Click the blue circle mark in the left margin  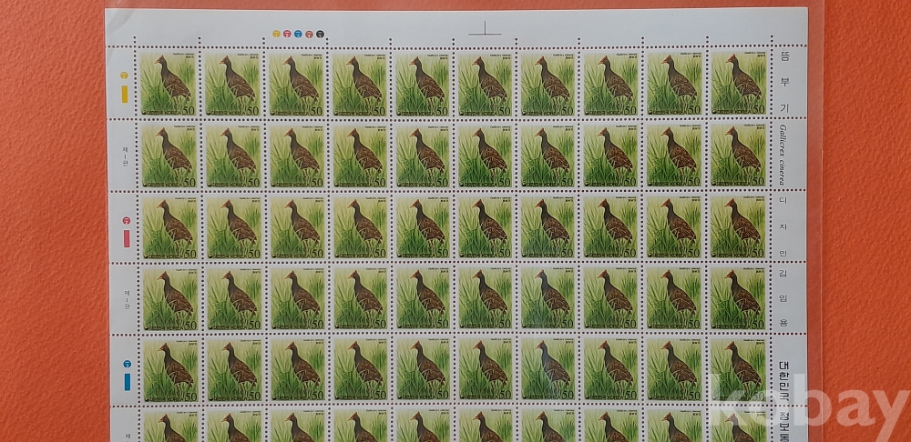[x=127, y=364]
